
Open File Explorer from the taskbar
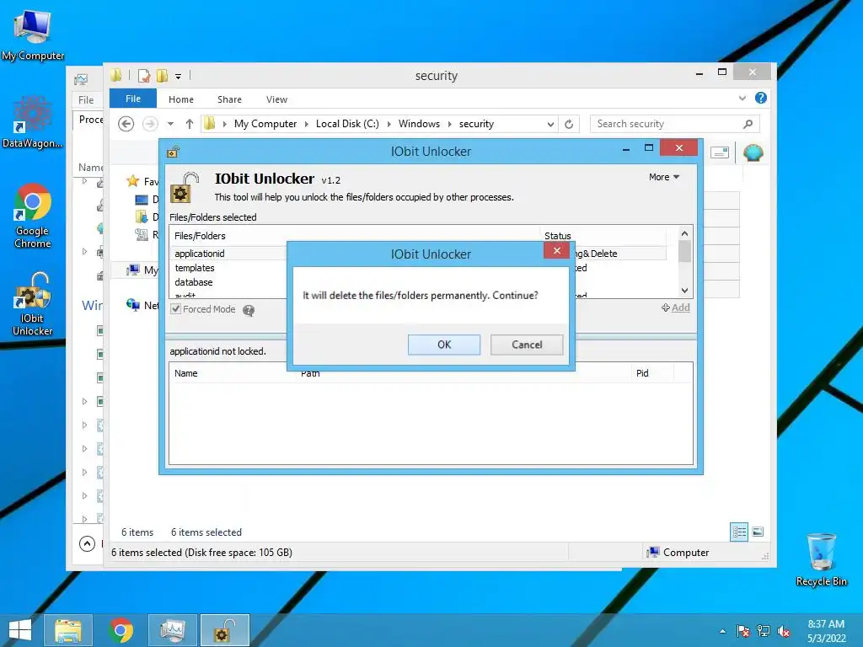tap(68, 630)
